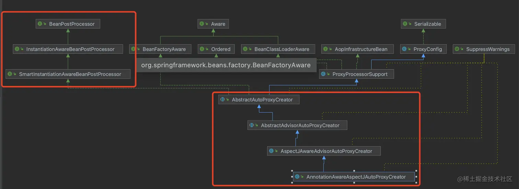Click the interface icon on AopInfrastructureBean
The width and height of the screenshot is (519, 189).
[x=326, y=49]
